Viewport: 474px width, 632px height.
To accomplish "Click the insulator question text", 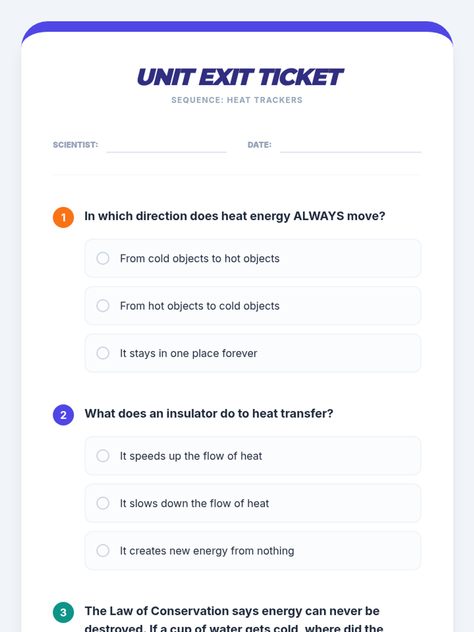I will click(209, 414).
